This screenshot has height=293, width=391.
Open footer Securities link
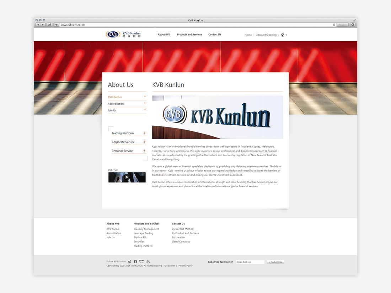139,242
